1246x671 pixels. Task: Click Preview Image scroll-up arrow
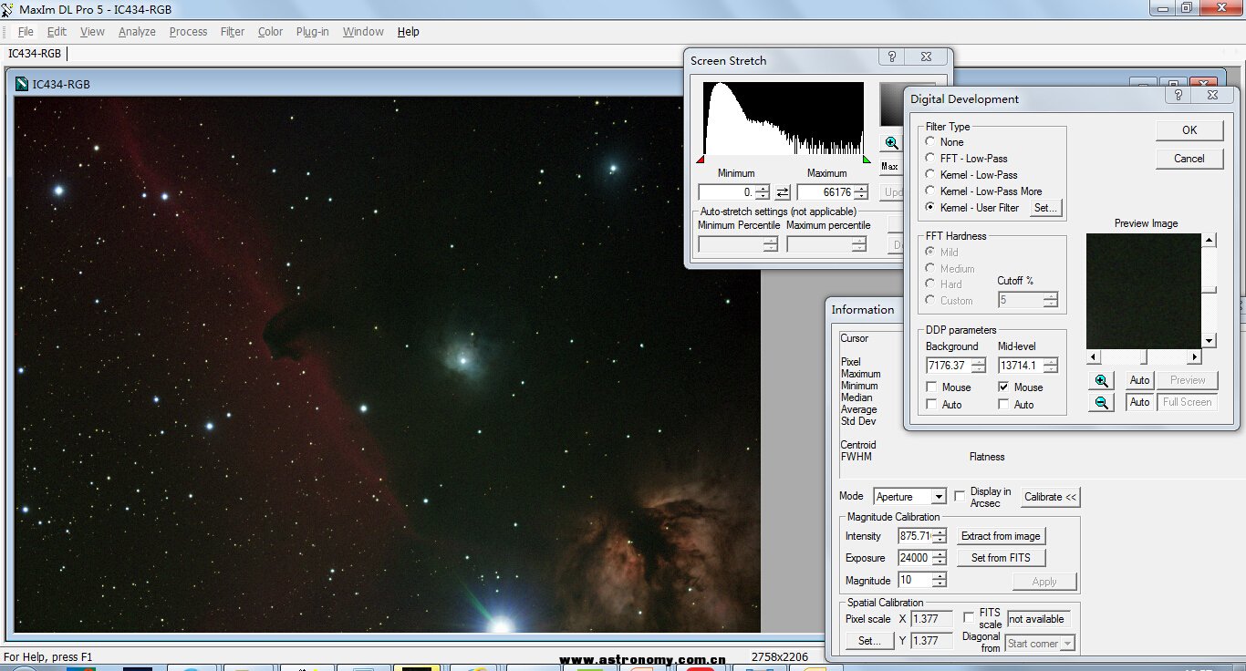pos(1209,241)
